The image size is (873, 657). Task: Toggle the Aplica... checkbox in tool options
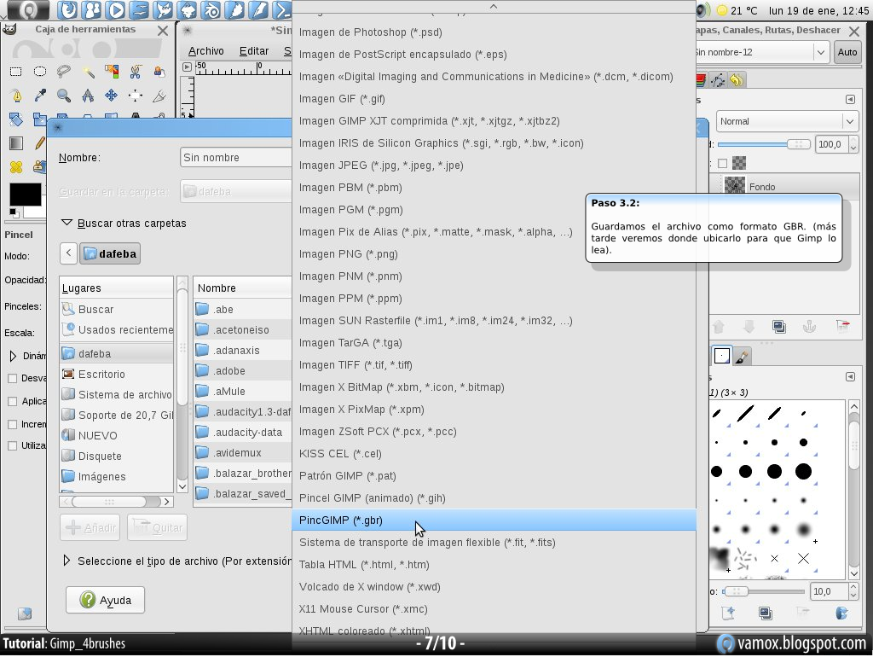(x=12, y=401)
